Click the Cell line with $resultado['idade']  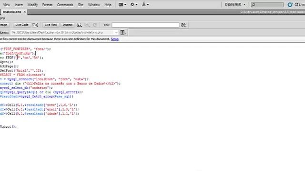[40, 114]
